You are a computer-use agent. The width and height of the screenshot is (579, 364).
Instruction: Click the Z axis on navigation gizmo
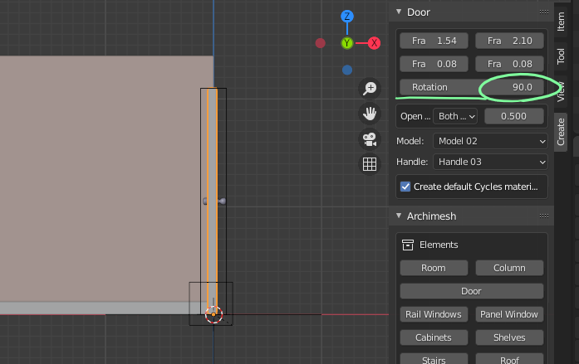pos(346,17)
